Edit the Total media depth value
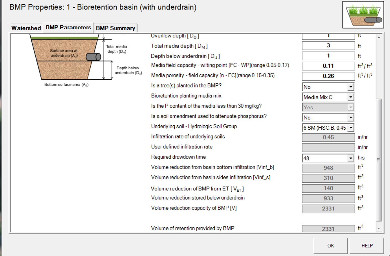The image size is (390, 256). [328, 46]
